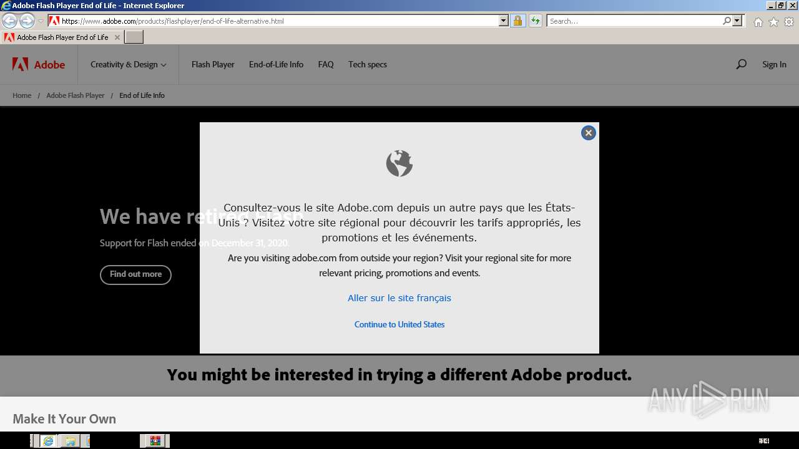The height and width of the screenshot is (449, 799).
Task: Open File Explorer folder in taskbar
Action: coord(70,441)
